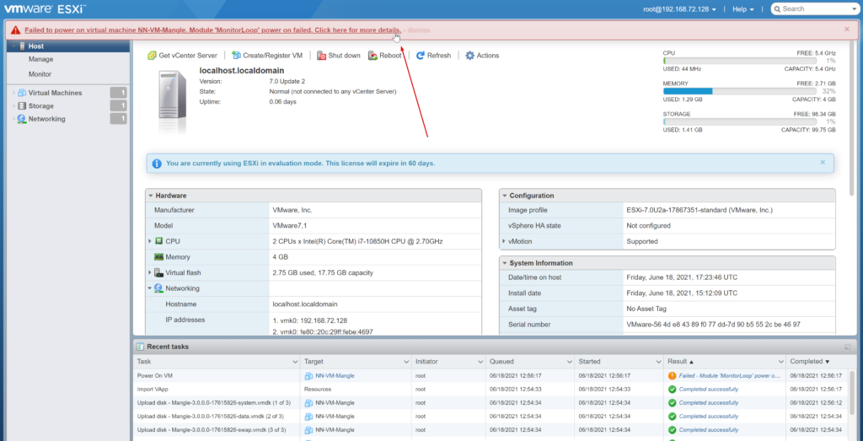Open the root@192.168.72.128 user dropdown
863x441 pixels.
[x=680, y=9]
